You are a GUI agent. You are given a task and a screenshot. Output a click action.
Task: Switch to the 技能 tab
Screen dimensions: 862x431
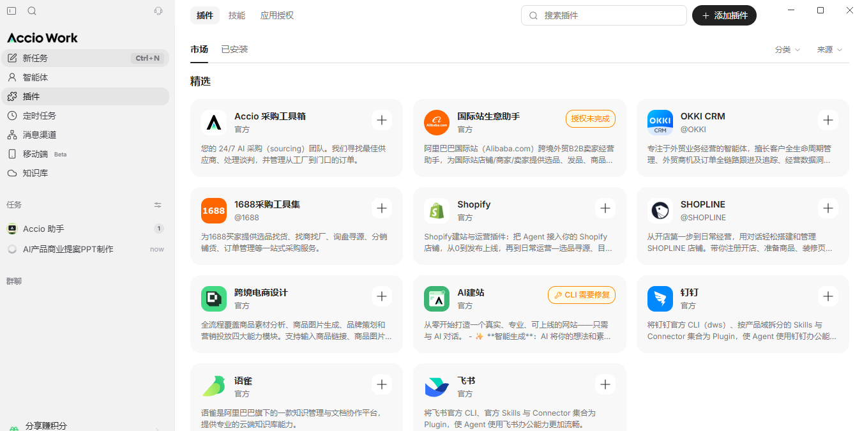pyautogui.click(x=237, y=15)
